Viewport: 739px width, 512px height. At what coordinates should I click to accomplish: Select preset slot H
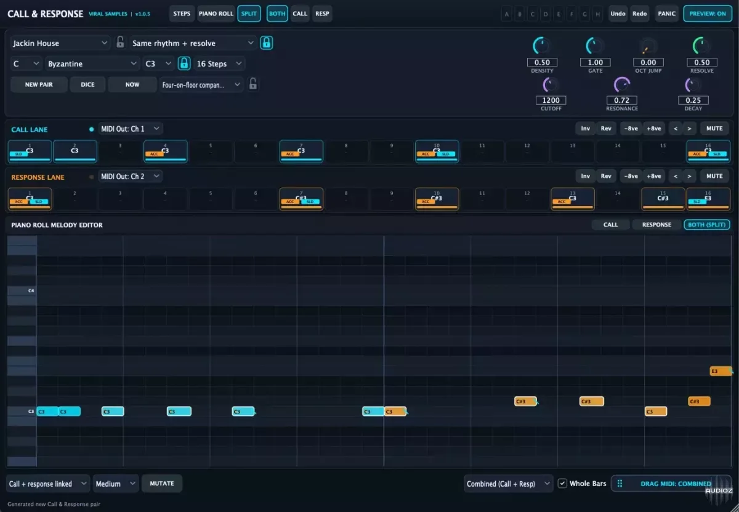[597, 14]
